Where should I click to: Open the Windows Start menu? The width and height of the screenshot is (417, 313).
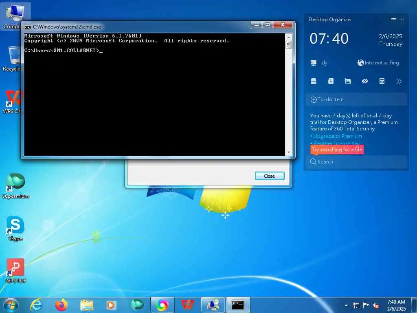(x=11, y=305)
